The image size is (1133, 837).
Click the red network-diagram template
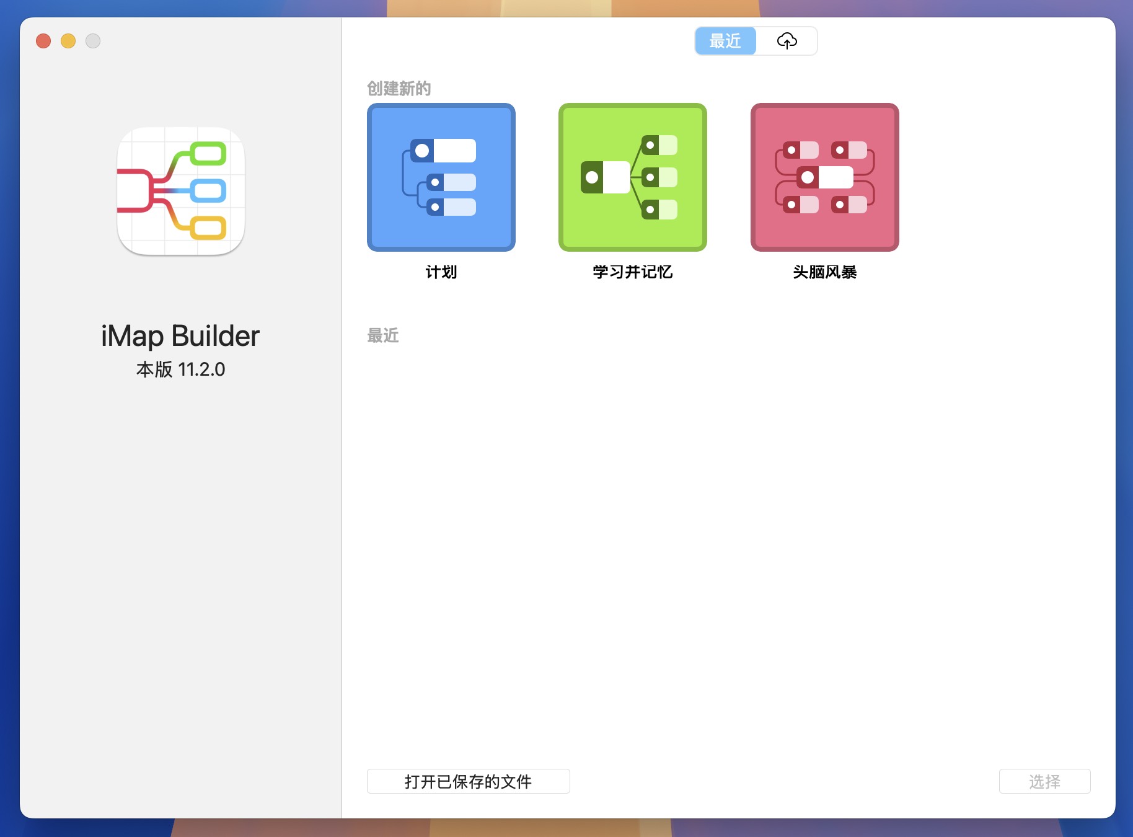coord(824,177)
